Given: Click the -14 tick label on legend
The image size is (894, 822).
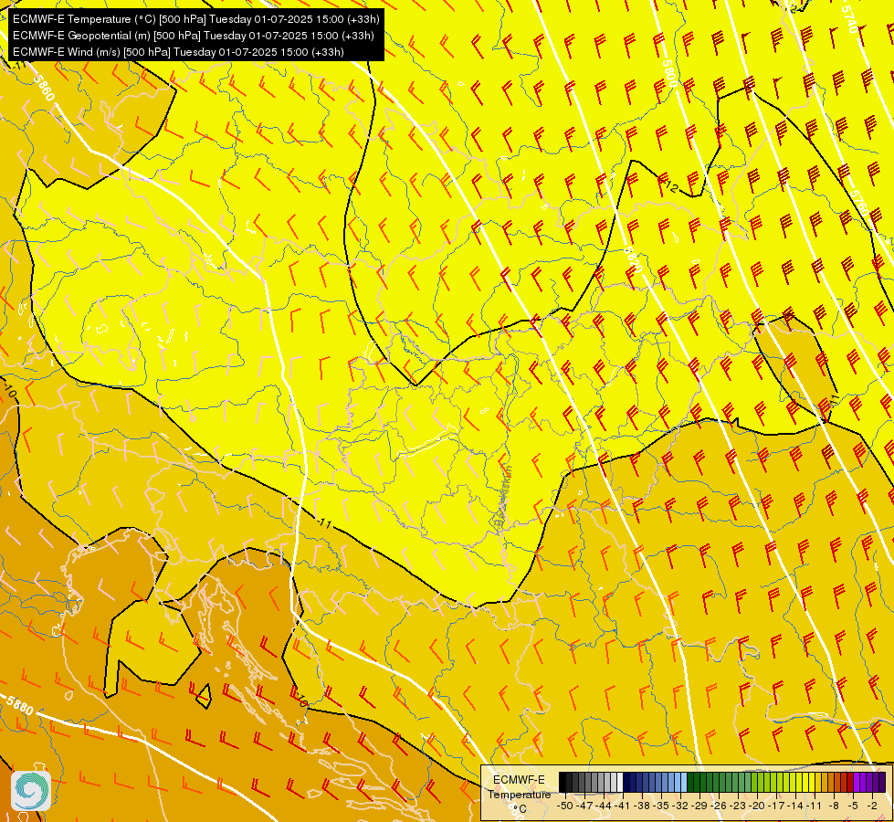Looking at the screenshot, I should (x=796, y=806).
